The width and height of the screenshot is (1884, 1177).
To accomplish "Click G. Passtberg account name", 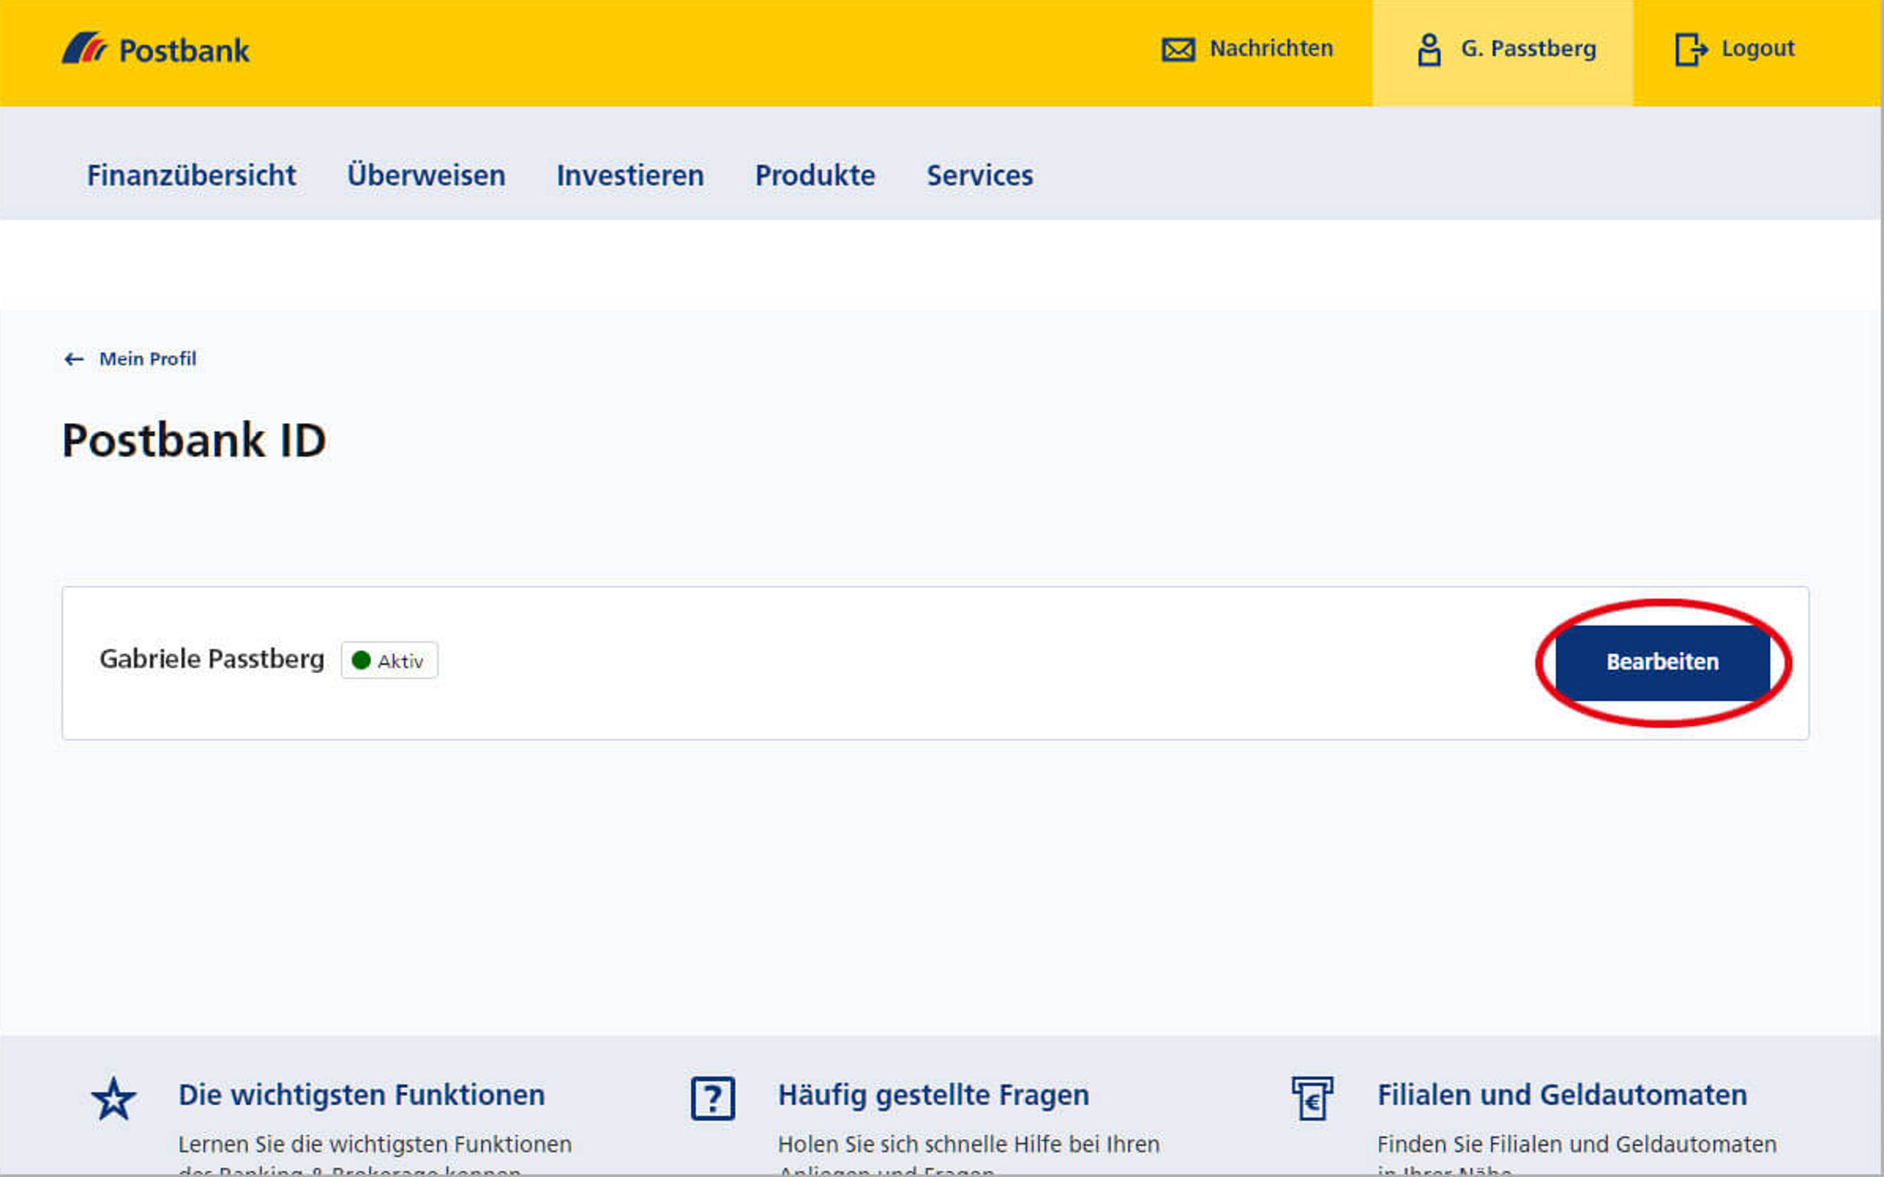I will point(1529,49).
